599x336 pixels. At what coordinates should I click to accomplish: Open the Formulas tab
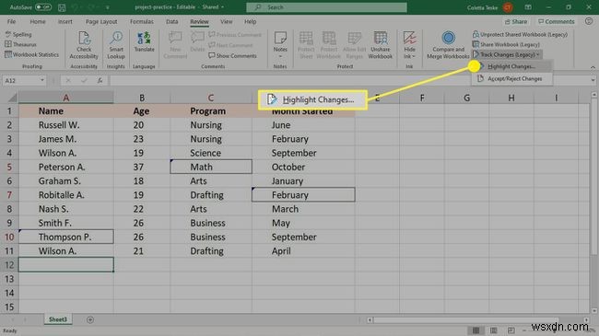tap(142, 22)
